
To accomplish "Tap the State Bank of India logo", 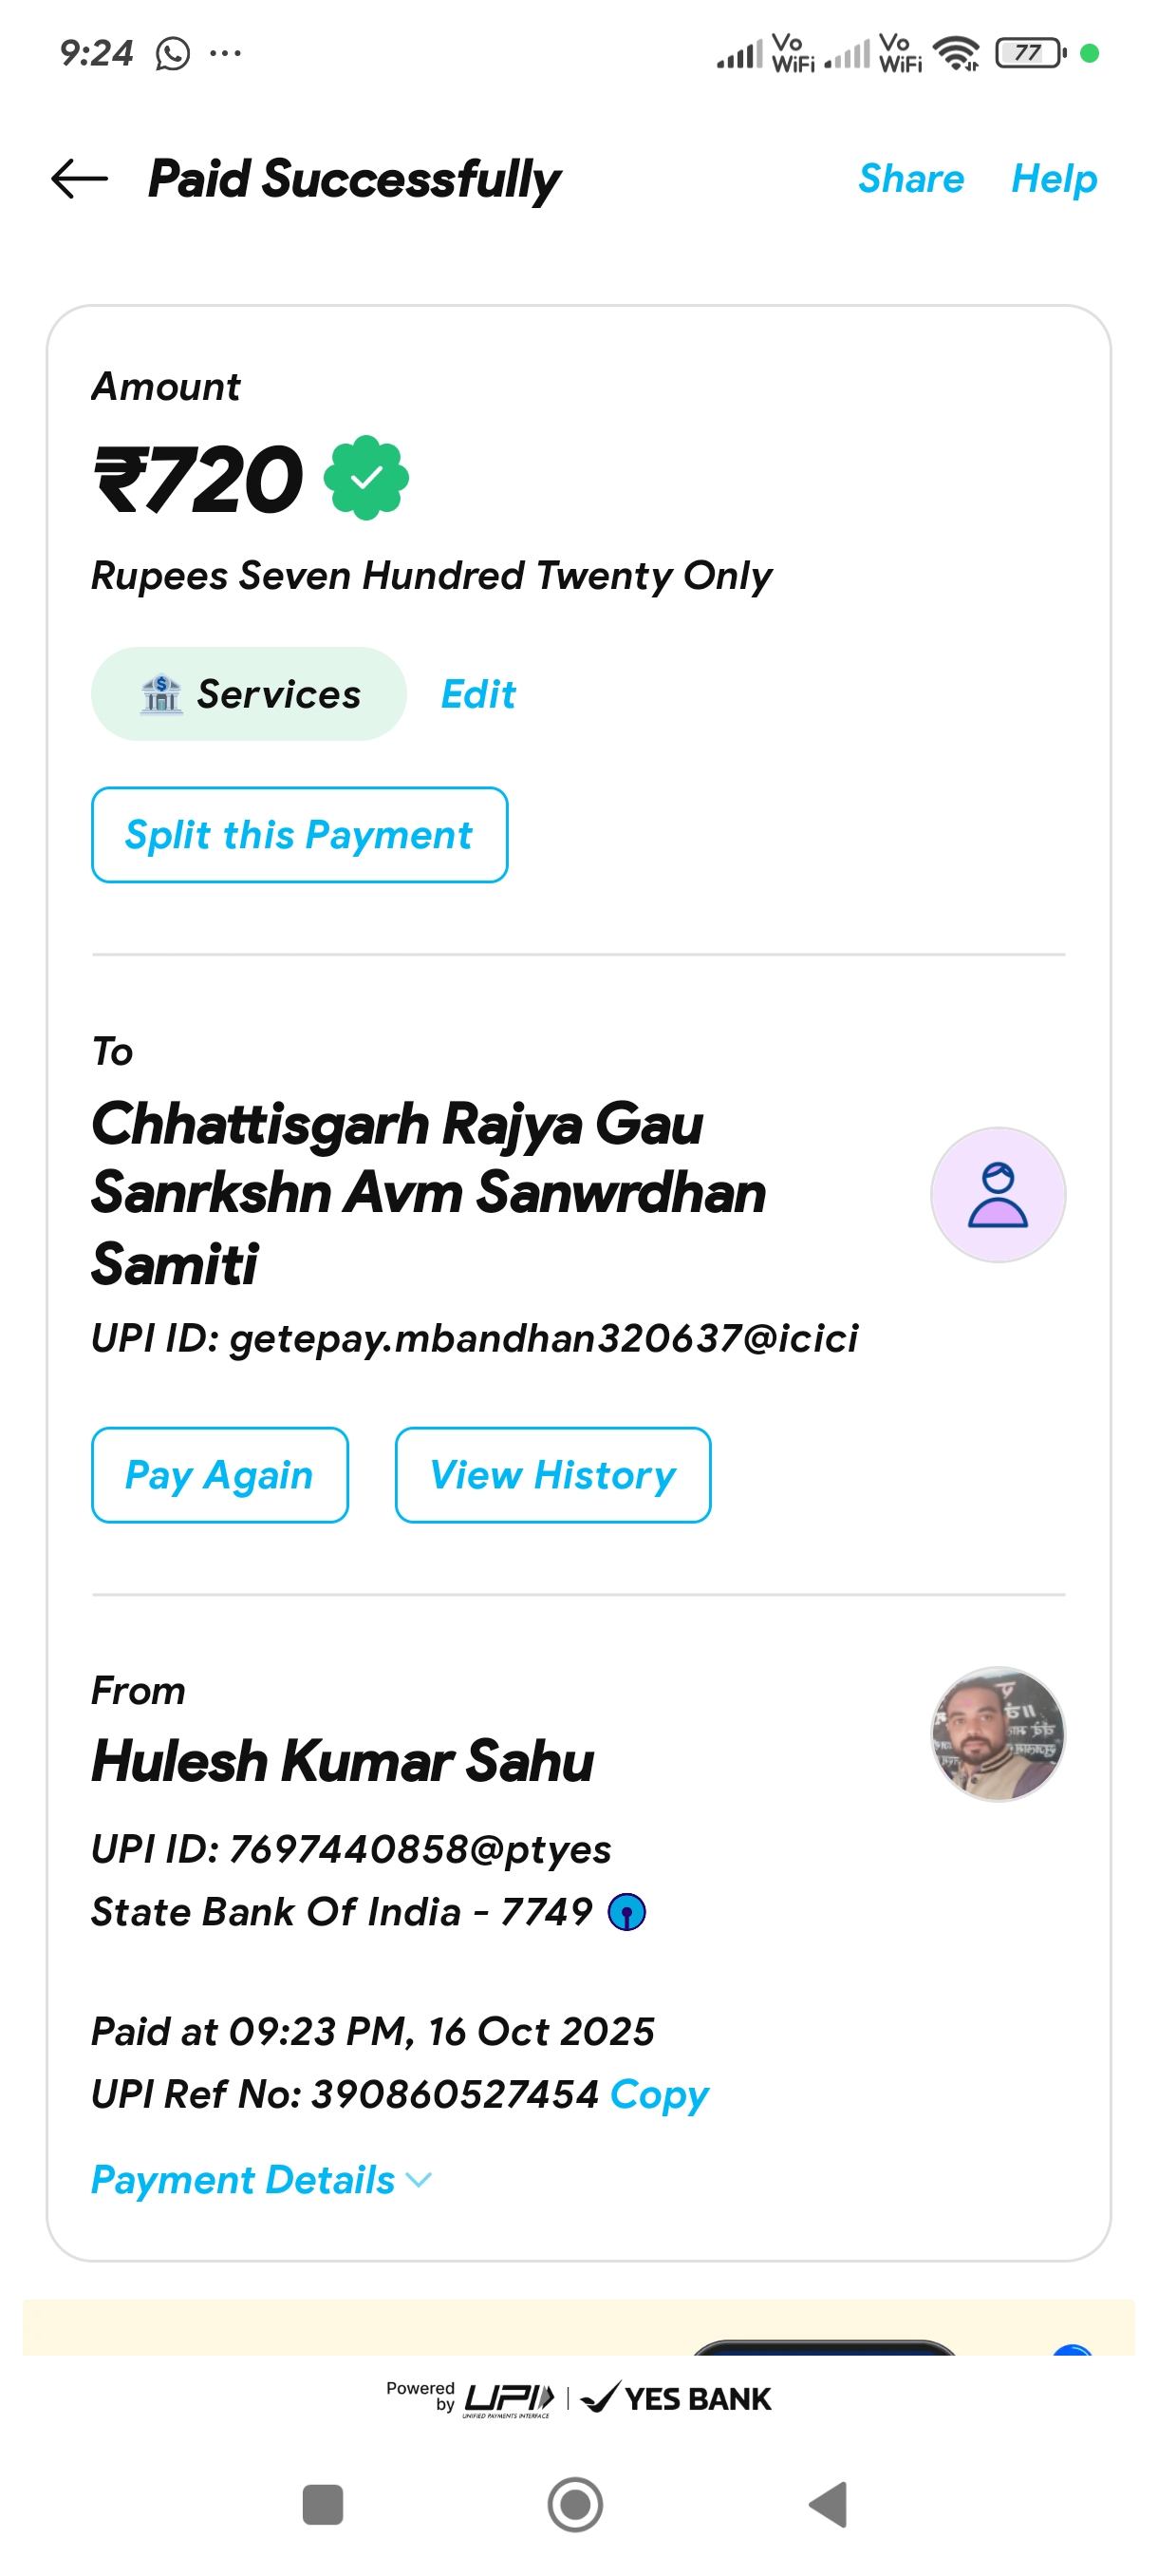I will coord(626,1912).
